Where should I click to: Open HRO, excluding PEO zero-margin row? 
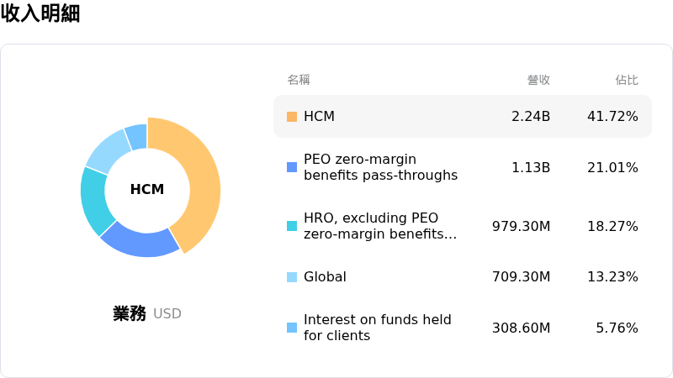pos(380,226)
